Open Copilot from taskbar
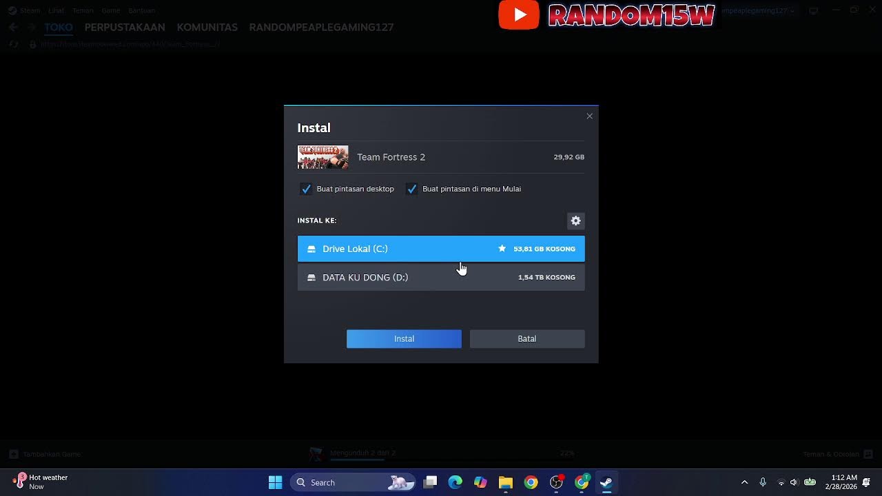 click(480, 482)
